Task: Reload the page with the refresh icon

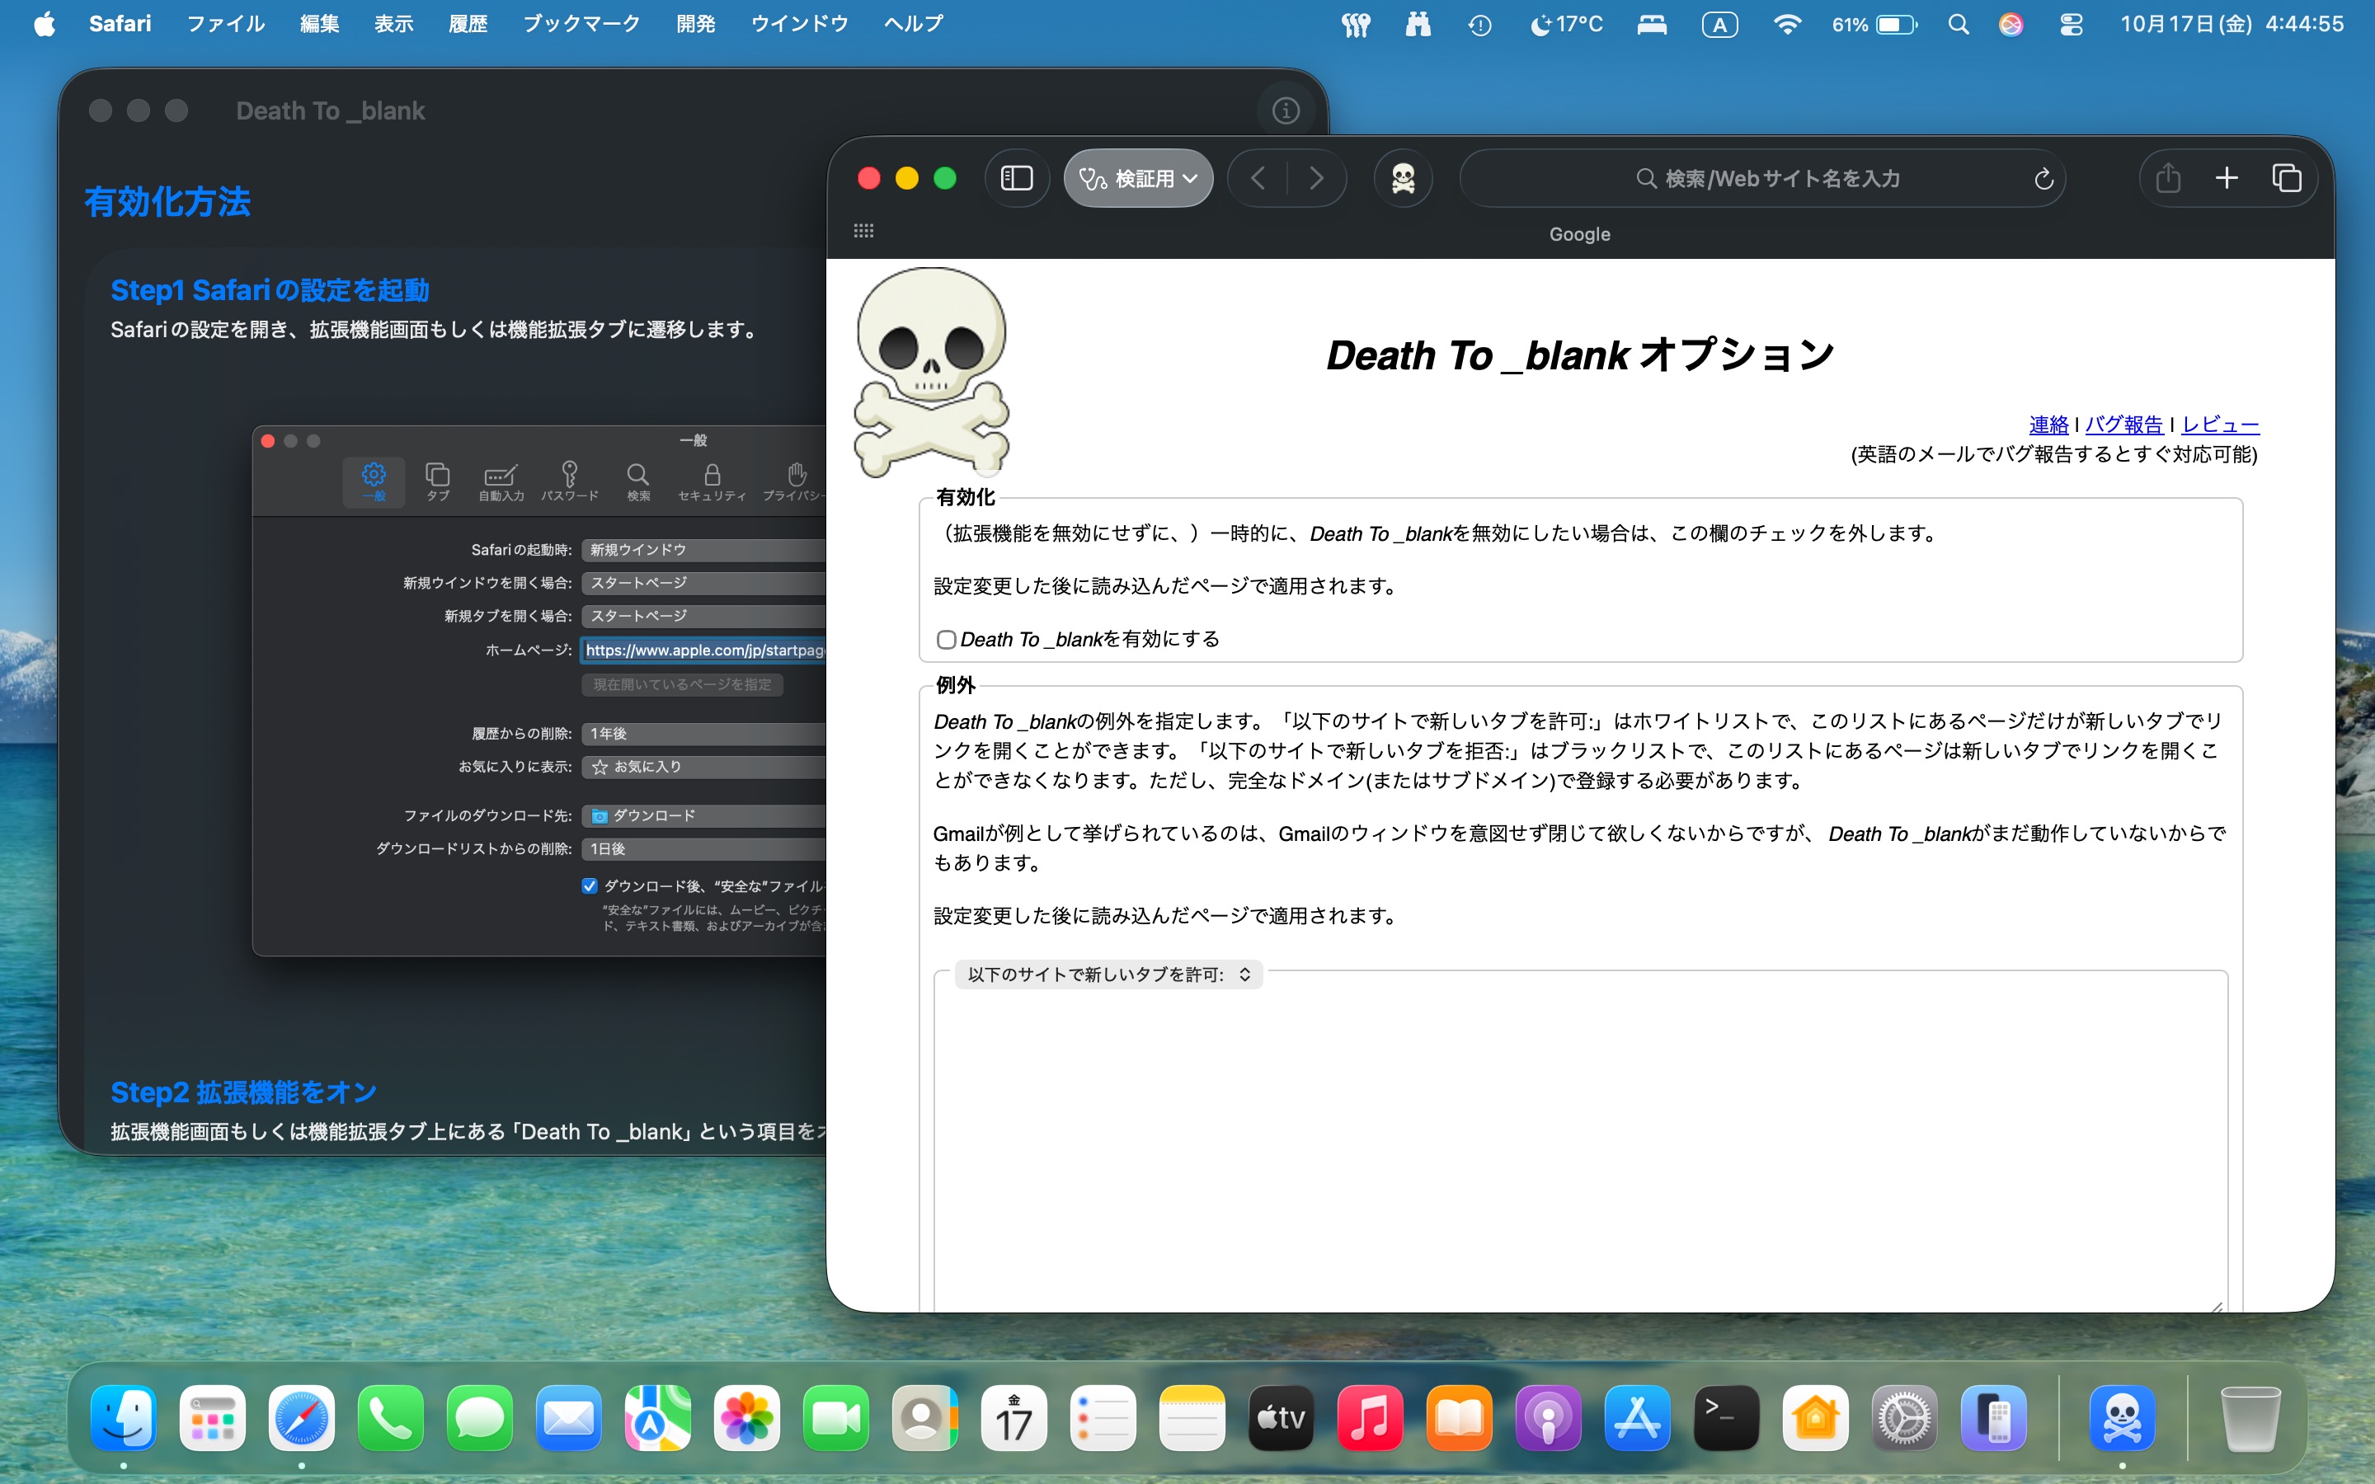Action: [2043, 179]
